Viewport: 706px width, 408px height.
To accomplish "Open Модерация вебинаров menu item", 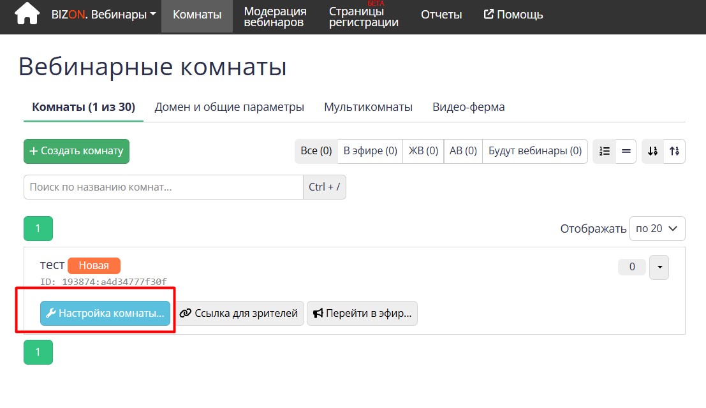I will (x=275, y=17).
